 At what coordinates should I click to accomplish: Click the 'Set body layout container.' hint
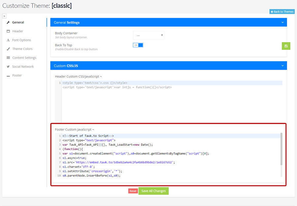point(71,38)
